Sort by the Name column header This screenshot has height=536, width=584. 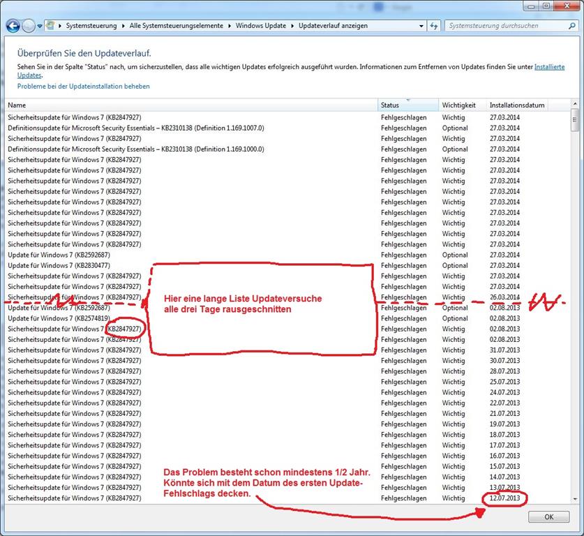tap(191, 105)
